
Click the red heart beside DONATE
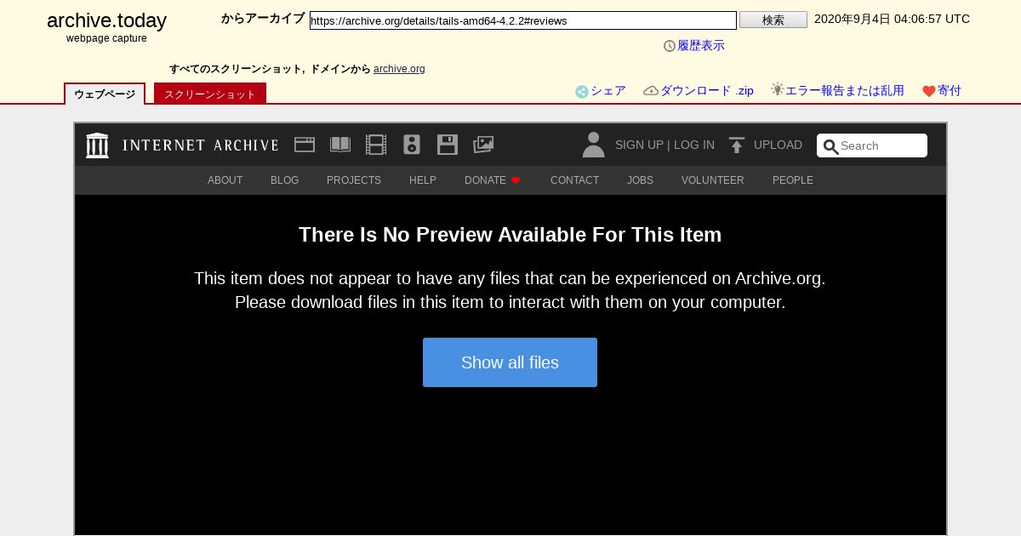click(x=516, y=180)
